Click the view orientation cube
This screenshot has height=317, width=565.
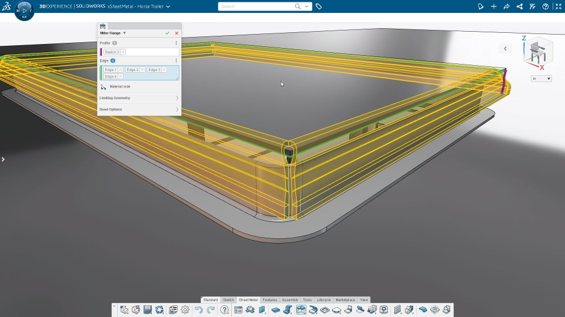538,53
